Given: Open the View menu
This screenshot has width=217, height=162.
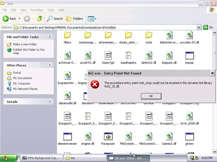Looking at the screenshot, I should (x=23, y=10).
